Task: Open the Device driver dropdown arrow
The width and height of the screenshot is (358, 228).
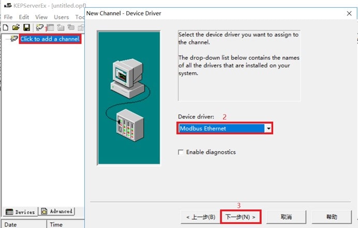Action: [x=268, y=128]
